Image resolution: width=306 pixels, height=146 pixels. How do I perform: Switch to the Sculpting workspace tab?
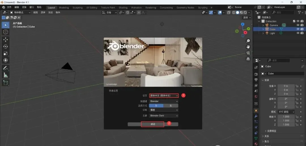(x=77, y=8)
